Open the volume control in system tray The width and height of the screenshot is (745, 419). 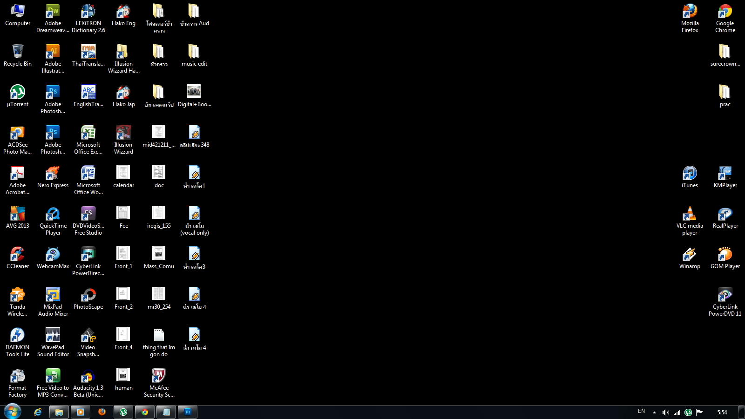[x=666, y=412]
